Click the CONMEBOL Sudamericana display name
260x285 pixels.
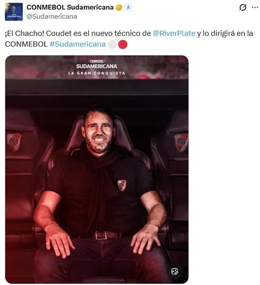(x=70, y=7)
